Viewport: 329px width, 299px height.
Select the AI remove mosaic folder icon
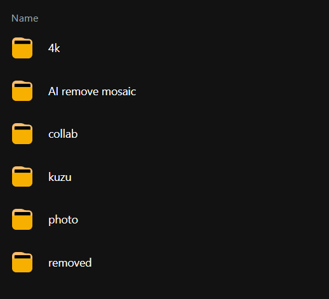22,91
